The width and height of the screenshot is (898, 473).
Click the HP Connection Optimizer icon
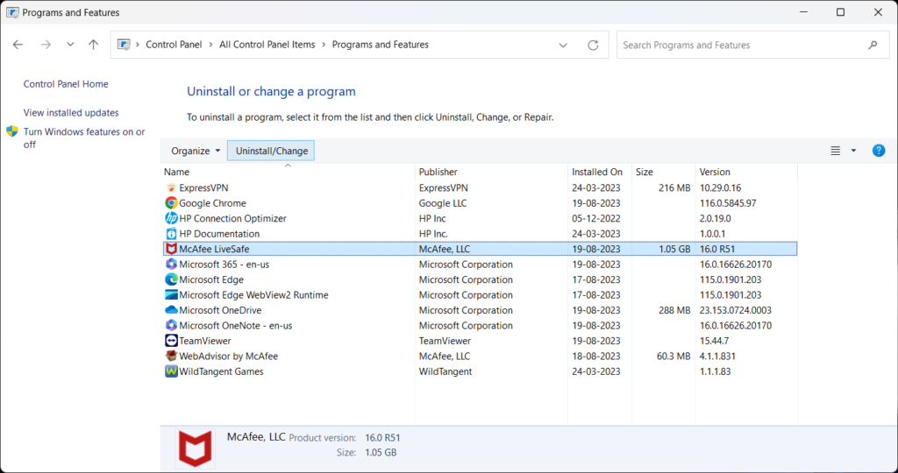(171, 218)
